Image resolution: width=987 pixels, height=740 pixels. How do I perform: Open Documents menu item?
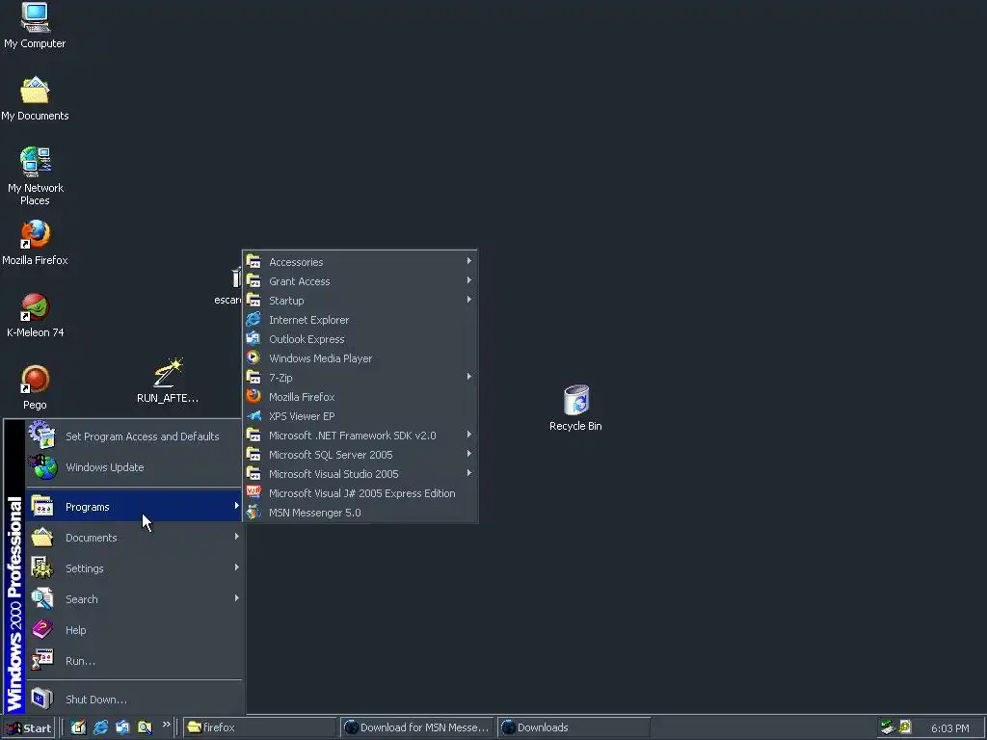tap(134, 538)
